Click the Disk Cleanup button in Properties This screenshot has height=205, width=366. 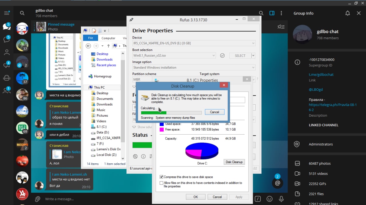[234, 162]
